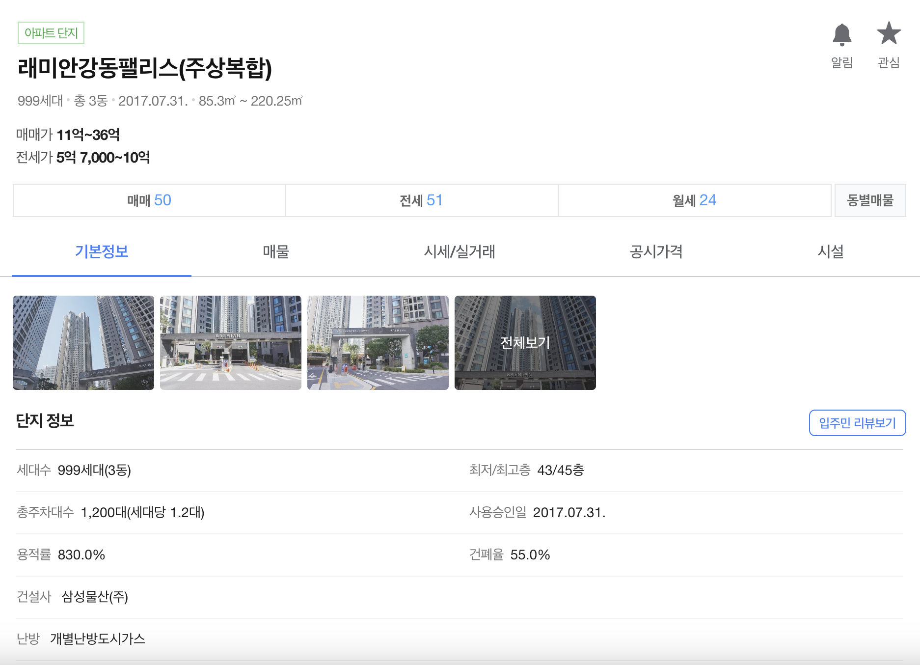Click the 사용승인일 2017.07.31. value
Image resolution: width=920 pixels, height=665 pixels.
[569, 512]
